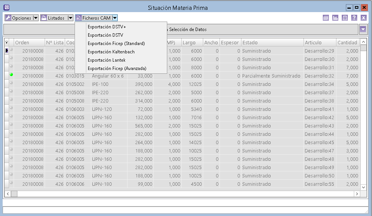
Task: Open help with the question mark icon
Action: [354, 18]
